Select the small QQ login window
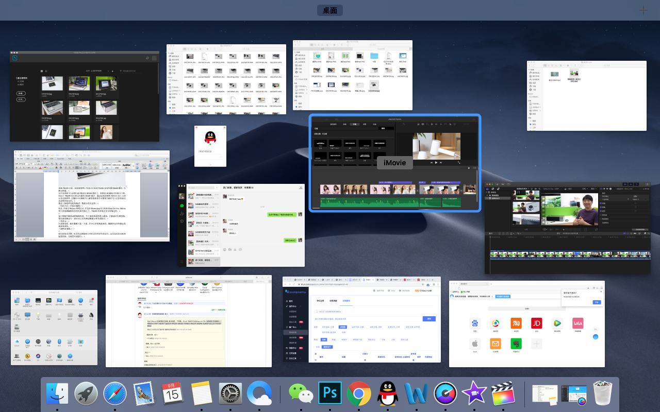The image size is (660, 412). pyautogui.click(x=210, y=146)
